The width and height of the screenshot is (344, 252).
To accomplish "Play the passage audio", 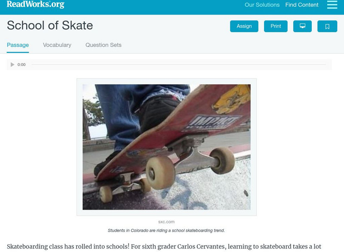I will pyautogui.click(x=12, y=65).
